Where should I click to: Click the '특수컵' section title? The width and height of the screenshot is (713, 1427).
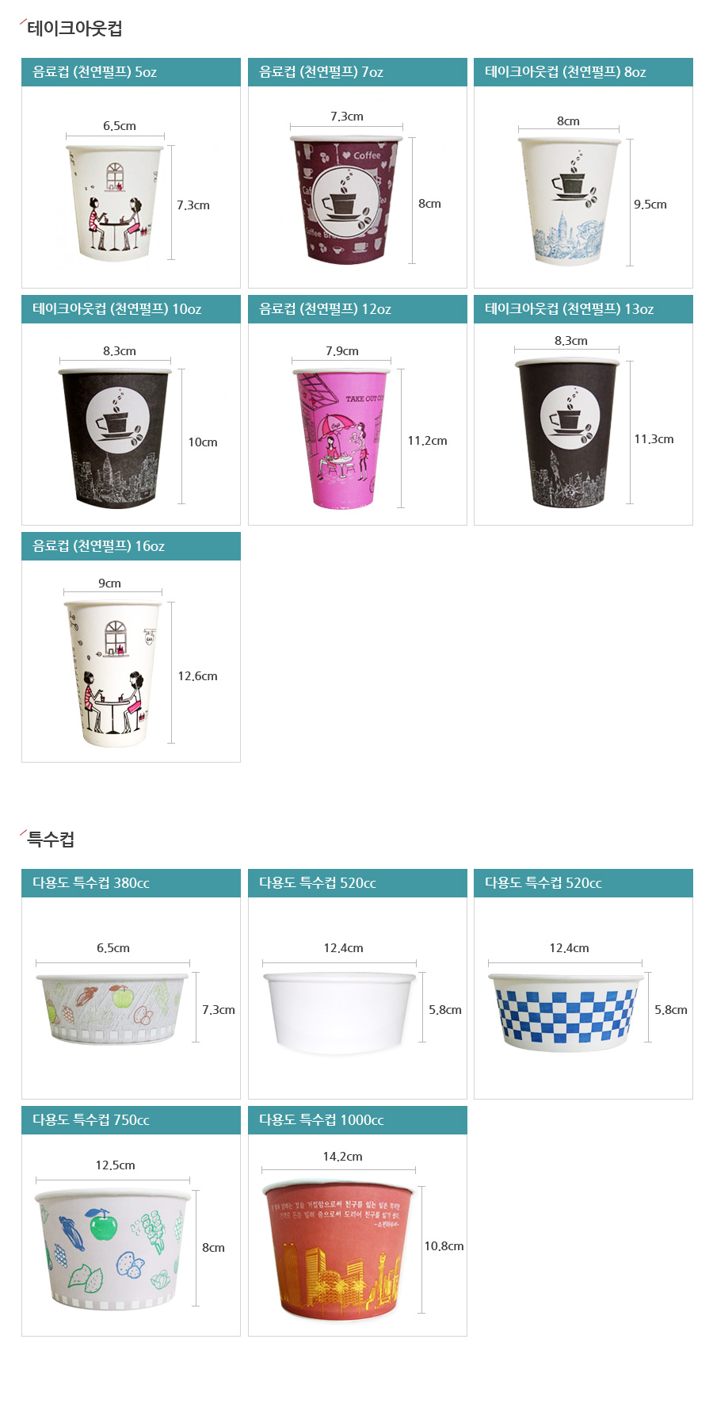51,840
